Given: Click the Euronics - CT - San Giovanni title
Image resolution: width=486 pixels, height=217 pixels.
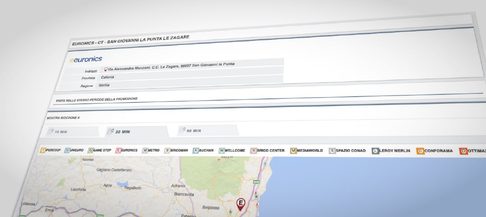Looking at the screenshot, I should click(x=130, y=40).
